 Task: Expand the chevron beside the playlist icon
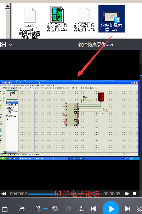pos(10,44)
